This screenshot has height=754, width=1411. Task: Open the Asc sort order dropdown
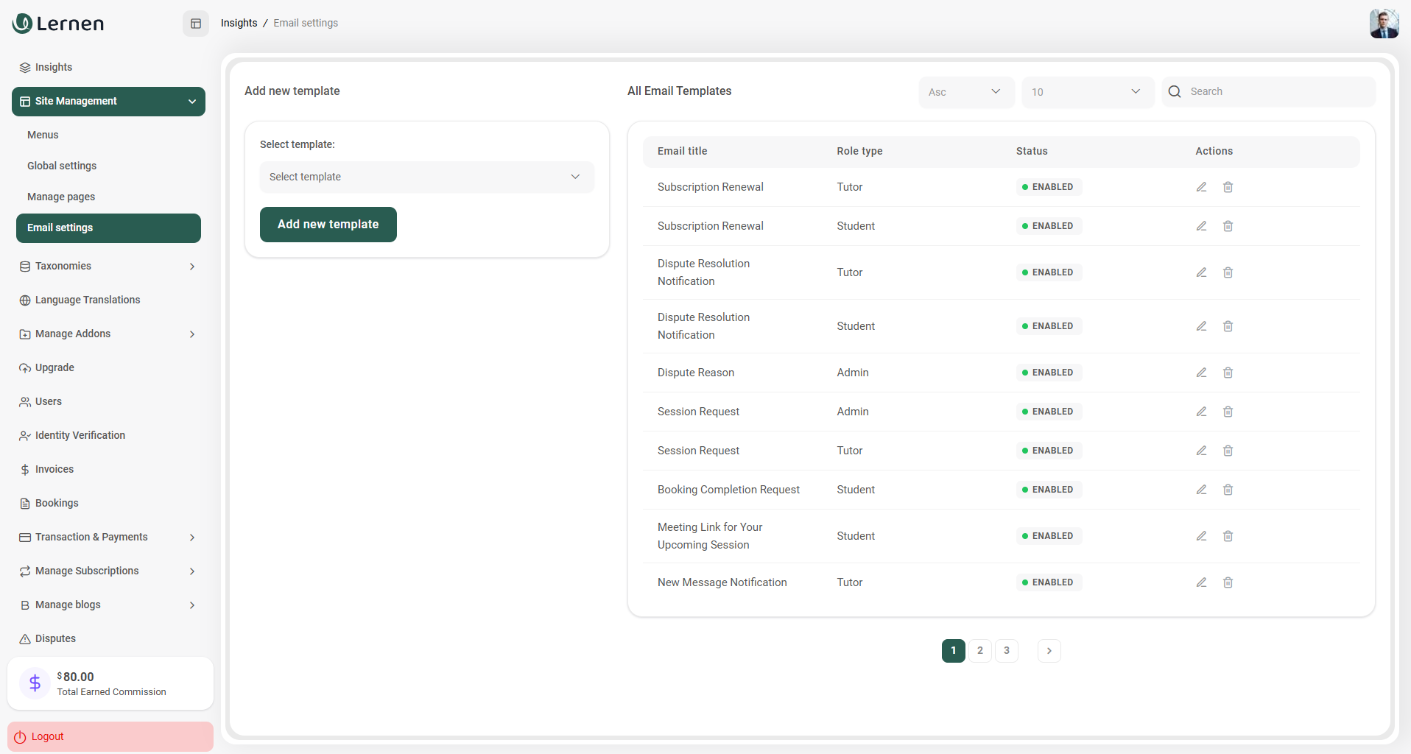pos(965,92)
